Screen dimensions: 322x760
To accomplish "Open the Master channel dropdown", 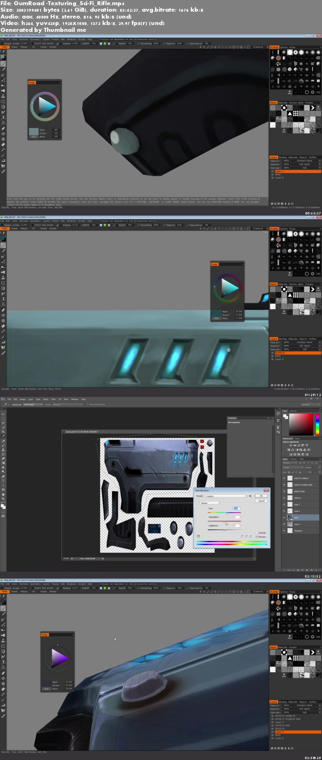I will pos(210,503).
